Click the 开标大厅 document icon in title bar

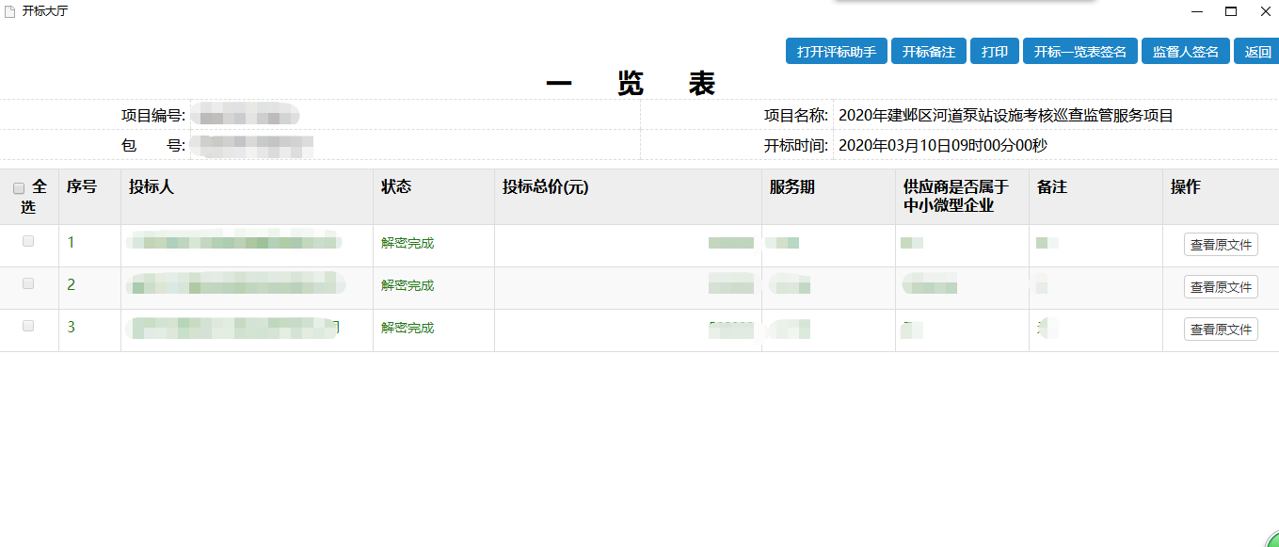coord(10,11)
